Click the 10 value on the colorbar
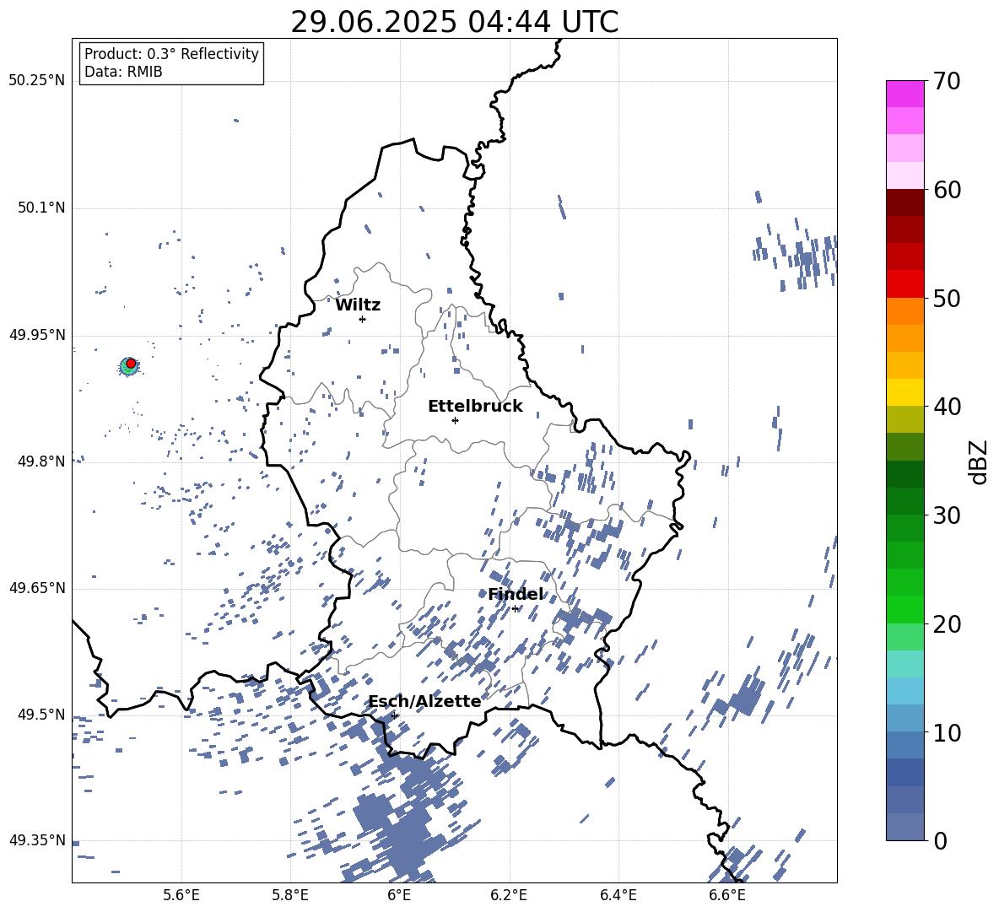Viewport: 999px width, 912px height. pos(947,732)
